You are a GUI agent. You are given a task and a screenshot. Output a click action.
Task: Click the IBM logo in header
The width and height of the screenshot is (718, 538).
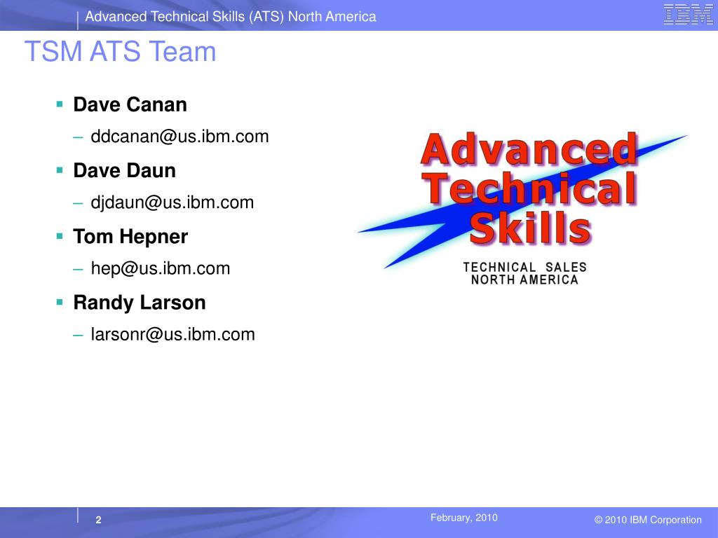688,15
